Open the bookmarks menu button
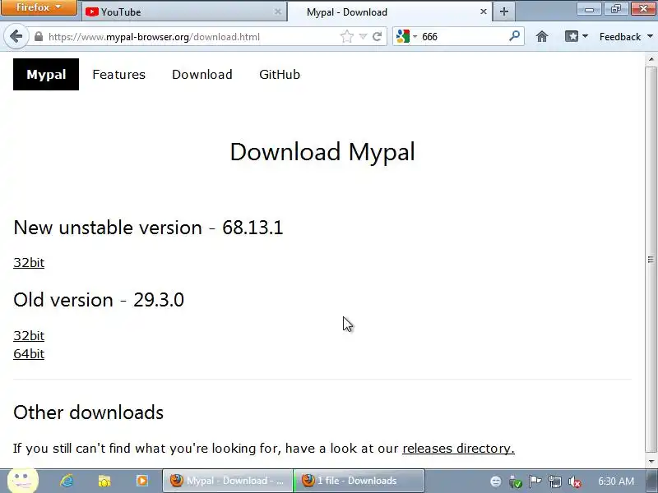The width and height of the screenshot is (658, 493). pos(577,36)
